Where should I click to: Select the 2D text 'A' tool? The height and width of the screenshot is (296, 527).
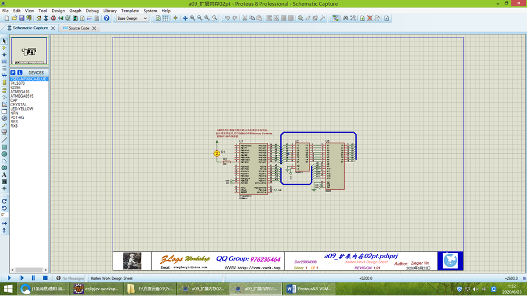click(x=4, y=175)
